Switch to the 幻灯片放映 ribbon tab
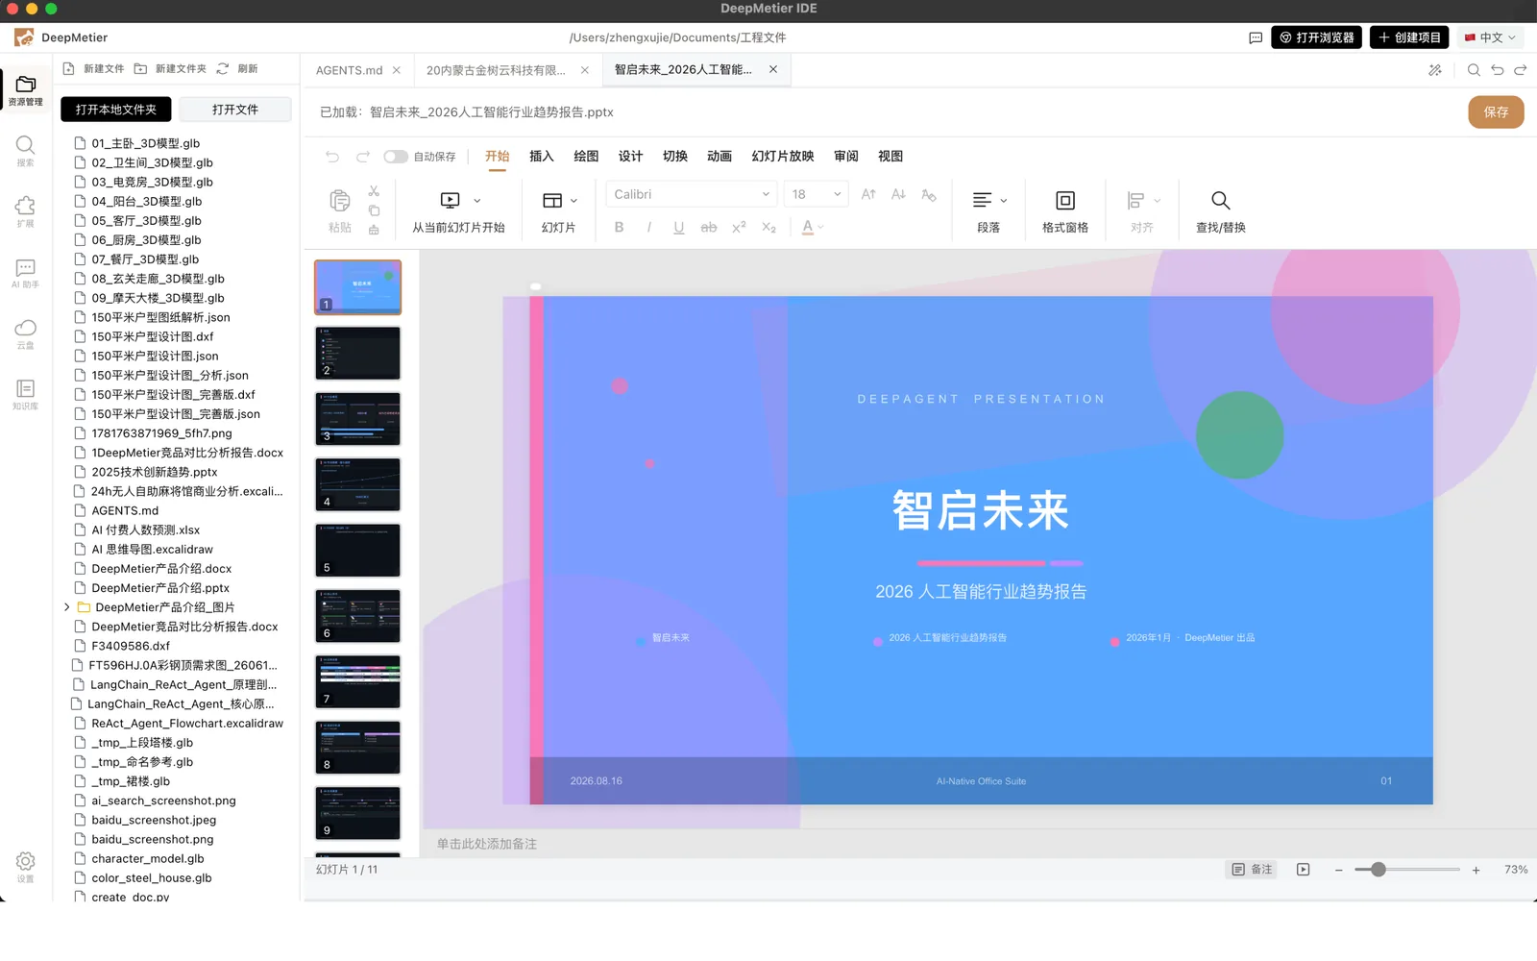Viewport: 1537px width, 961px height. point(783,157)
